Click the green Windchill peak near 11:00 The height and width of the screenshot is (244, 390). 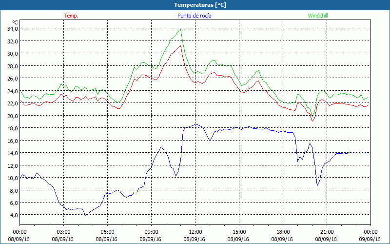180,29
